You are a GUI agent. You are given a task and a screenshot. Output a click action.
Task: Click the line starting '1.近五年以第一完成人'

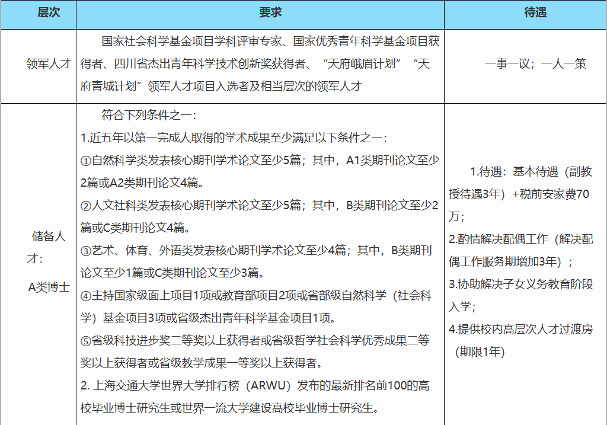[x=234, y=138]
